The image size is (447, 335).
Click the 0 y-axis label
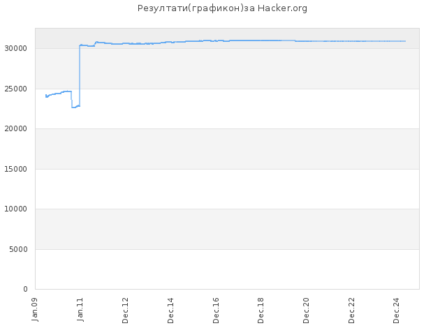click(x=25, y=290)
